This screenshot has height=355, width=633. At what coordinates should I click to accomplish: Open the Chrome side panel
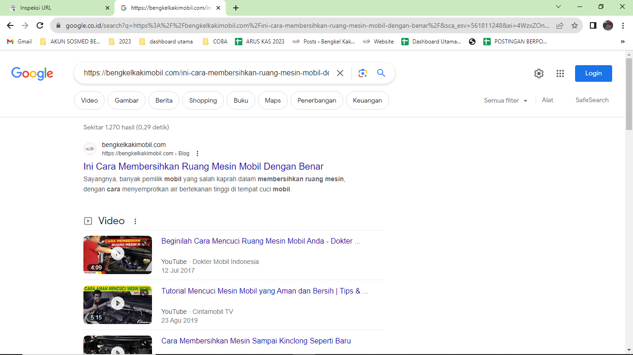(593, 26)
